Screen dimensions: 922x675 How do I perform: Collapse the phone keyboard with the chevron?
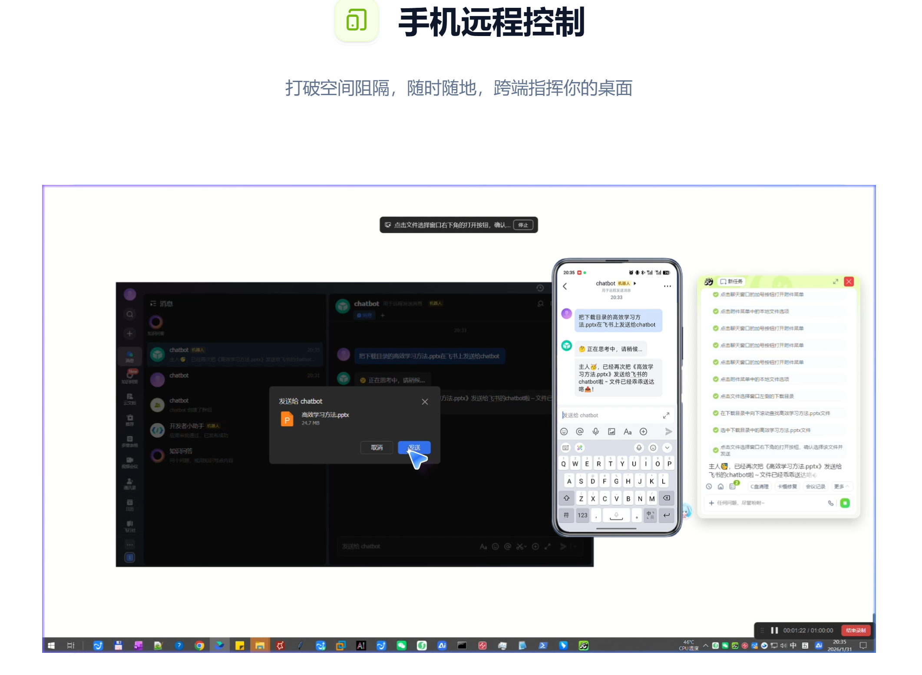click(x=667, y=448)
